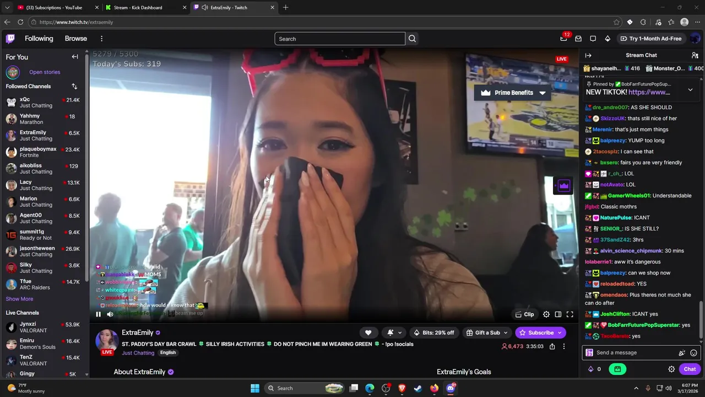Collapse the For You sidebar
The height and width of the screenshot is (397, 705).
(x=75, y=57)
